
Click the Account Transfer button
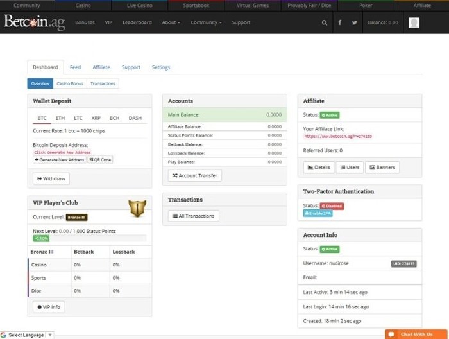195,175
